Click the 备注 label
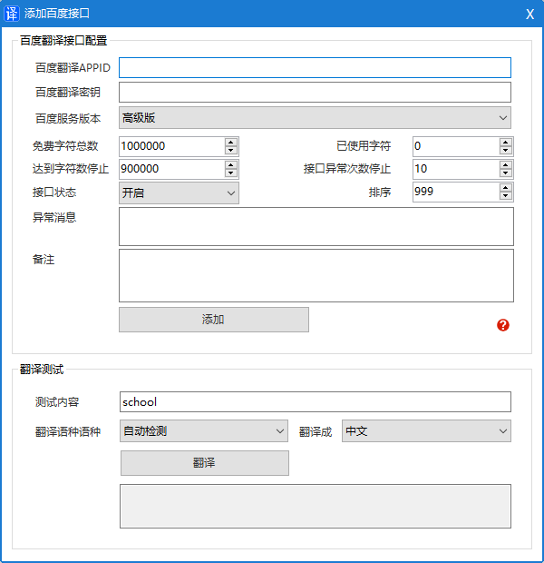544x563 pixels. click(x=44, y=259)
